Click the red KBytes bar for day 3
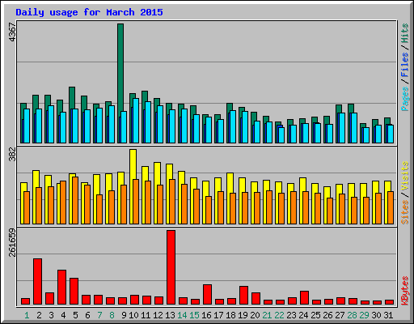Screen dimensions: 414x324 (x=49, y=299)
